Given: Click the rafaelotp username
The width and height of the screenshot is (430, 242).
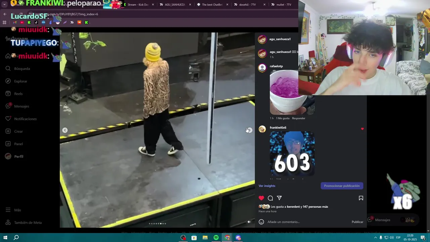Looking at the screenshot, I should point(276,66).
